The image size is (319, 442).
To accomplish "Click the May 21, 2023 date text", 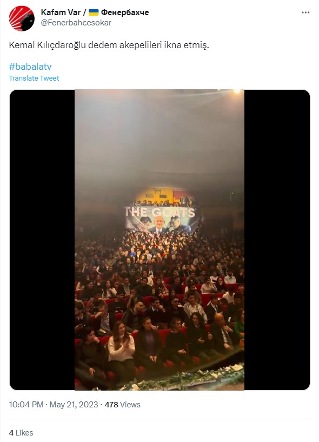I will (x=74, y=405).
